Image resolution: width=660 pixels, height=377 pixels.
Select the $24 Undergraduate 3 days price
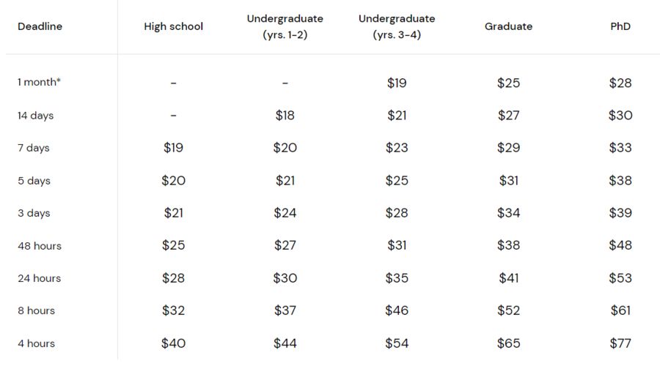point(285,213)
